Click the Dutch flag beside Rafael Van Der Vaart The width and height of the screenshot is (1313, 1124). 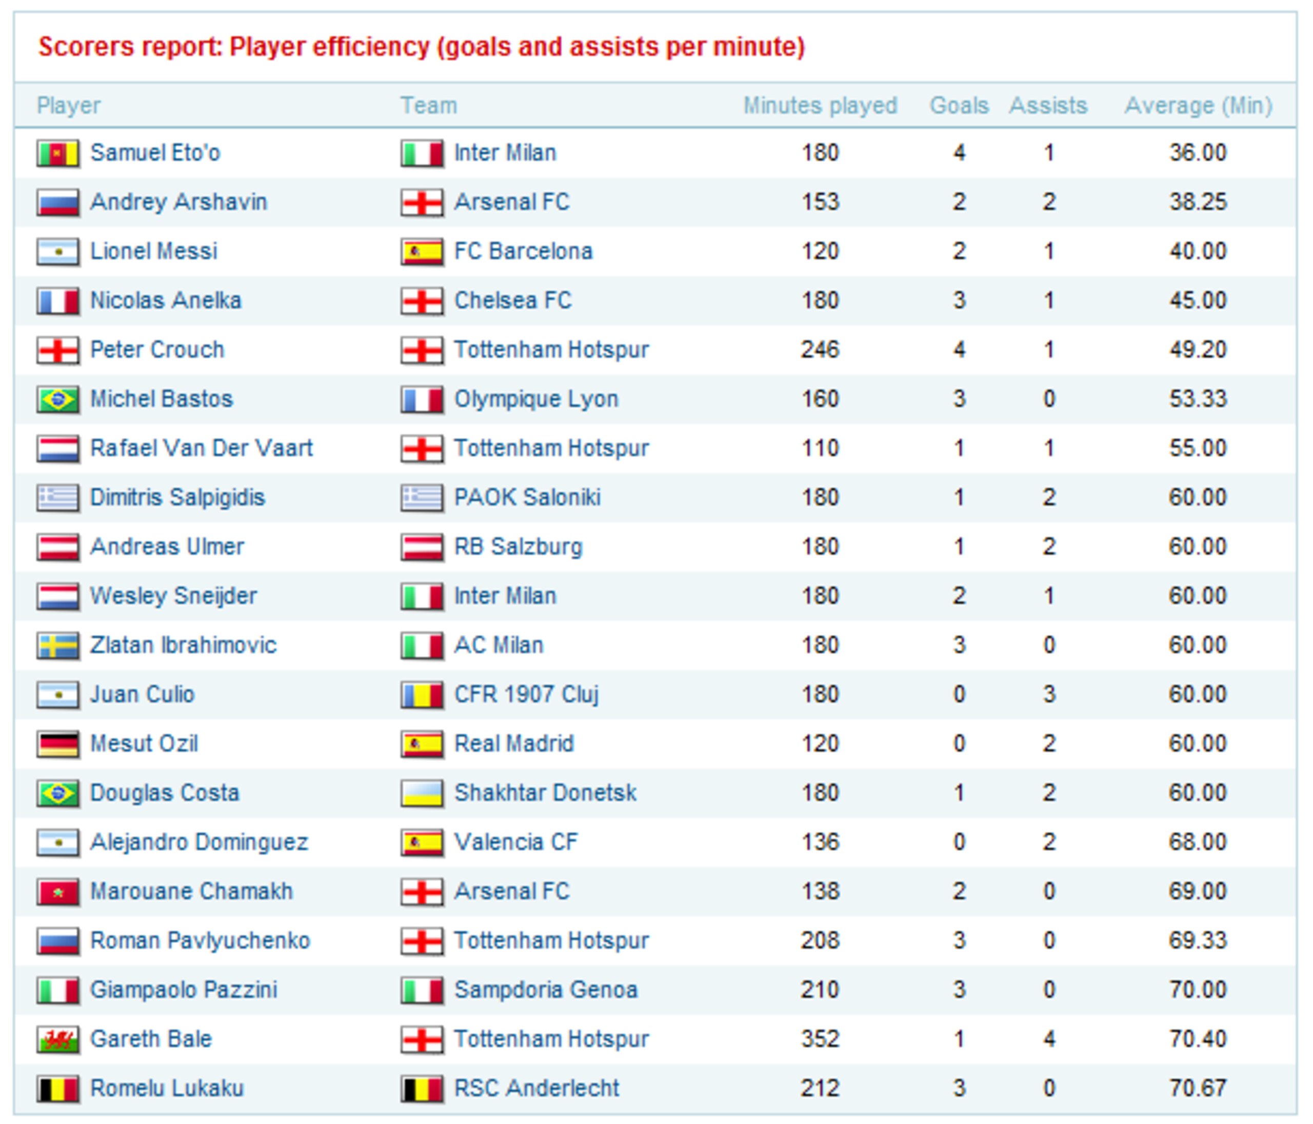click(x=58, y=449)
